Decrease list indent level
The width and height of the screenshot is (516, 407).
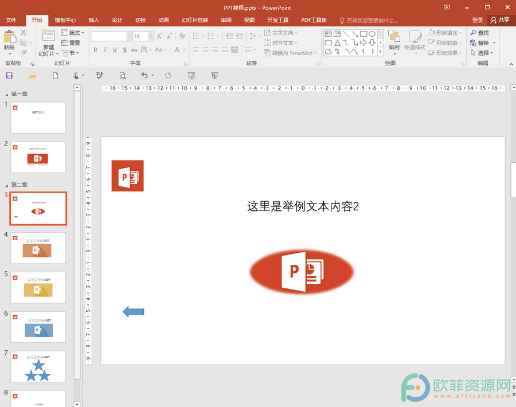[229, 36]
